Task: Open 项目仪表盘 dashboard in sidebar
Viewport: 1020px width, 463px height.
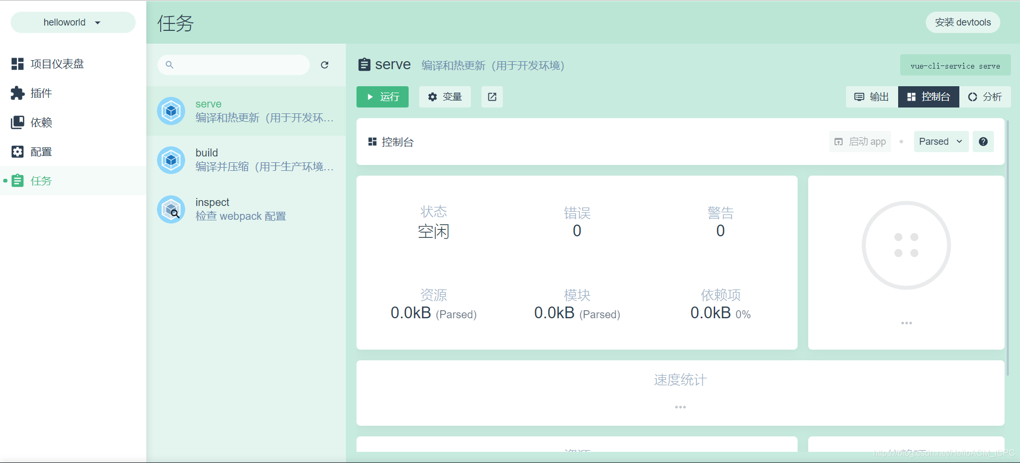Action: point(73,64)
